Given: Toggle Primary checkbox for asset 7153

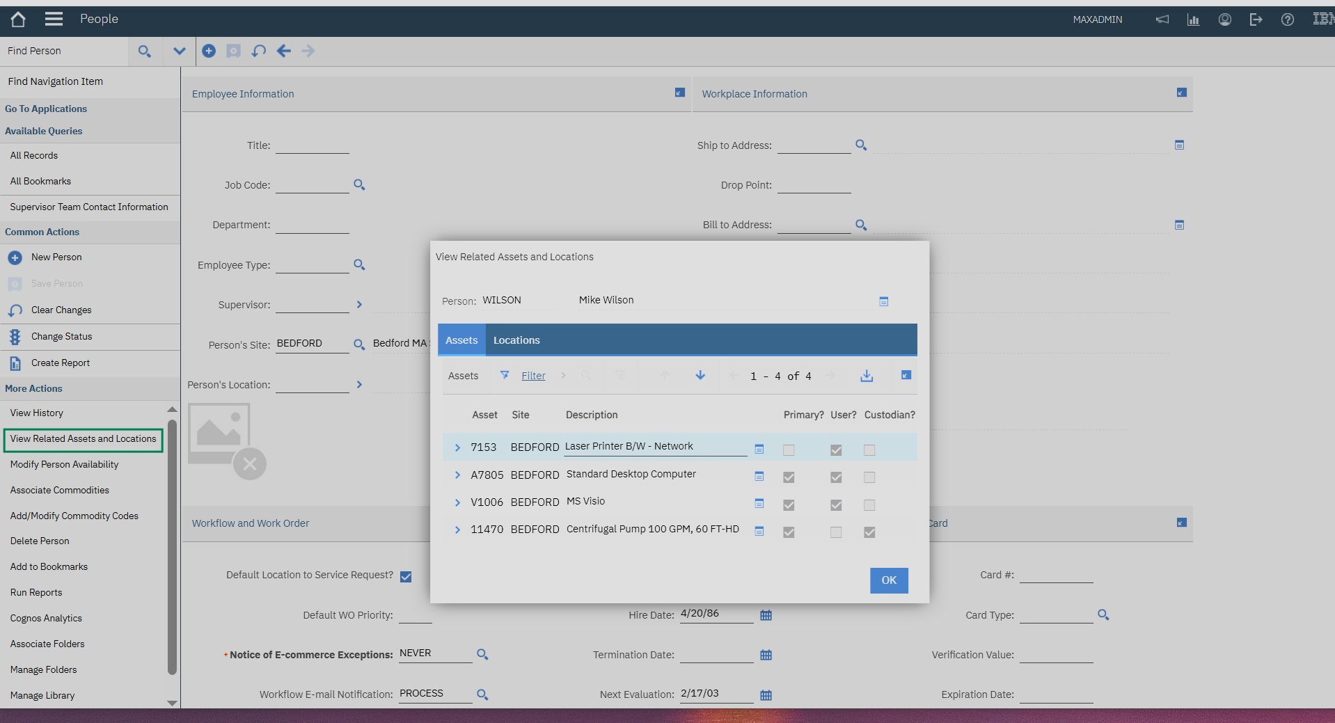Looking at the screenshot, I should [789, 450].
